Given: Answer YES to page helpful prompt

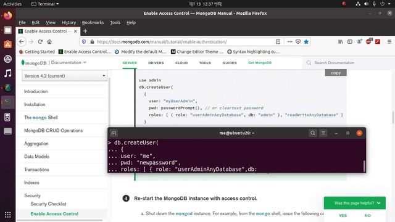Looking at the screenshot, I should pos(343,215).
